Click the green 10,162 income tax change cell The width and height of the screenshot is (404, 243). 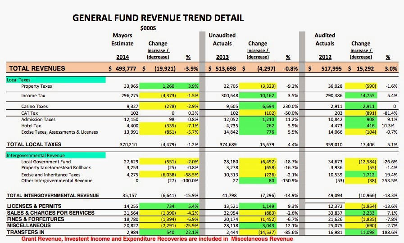point(258,96)
